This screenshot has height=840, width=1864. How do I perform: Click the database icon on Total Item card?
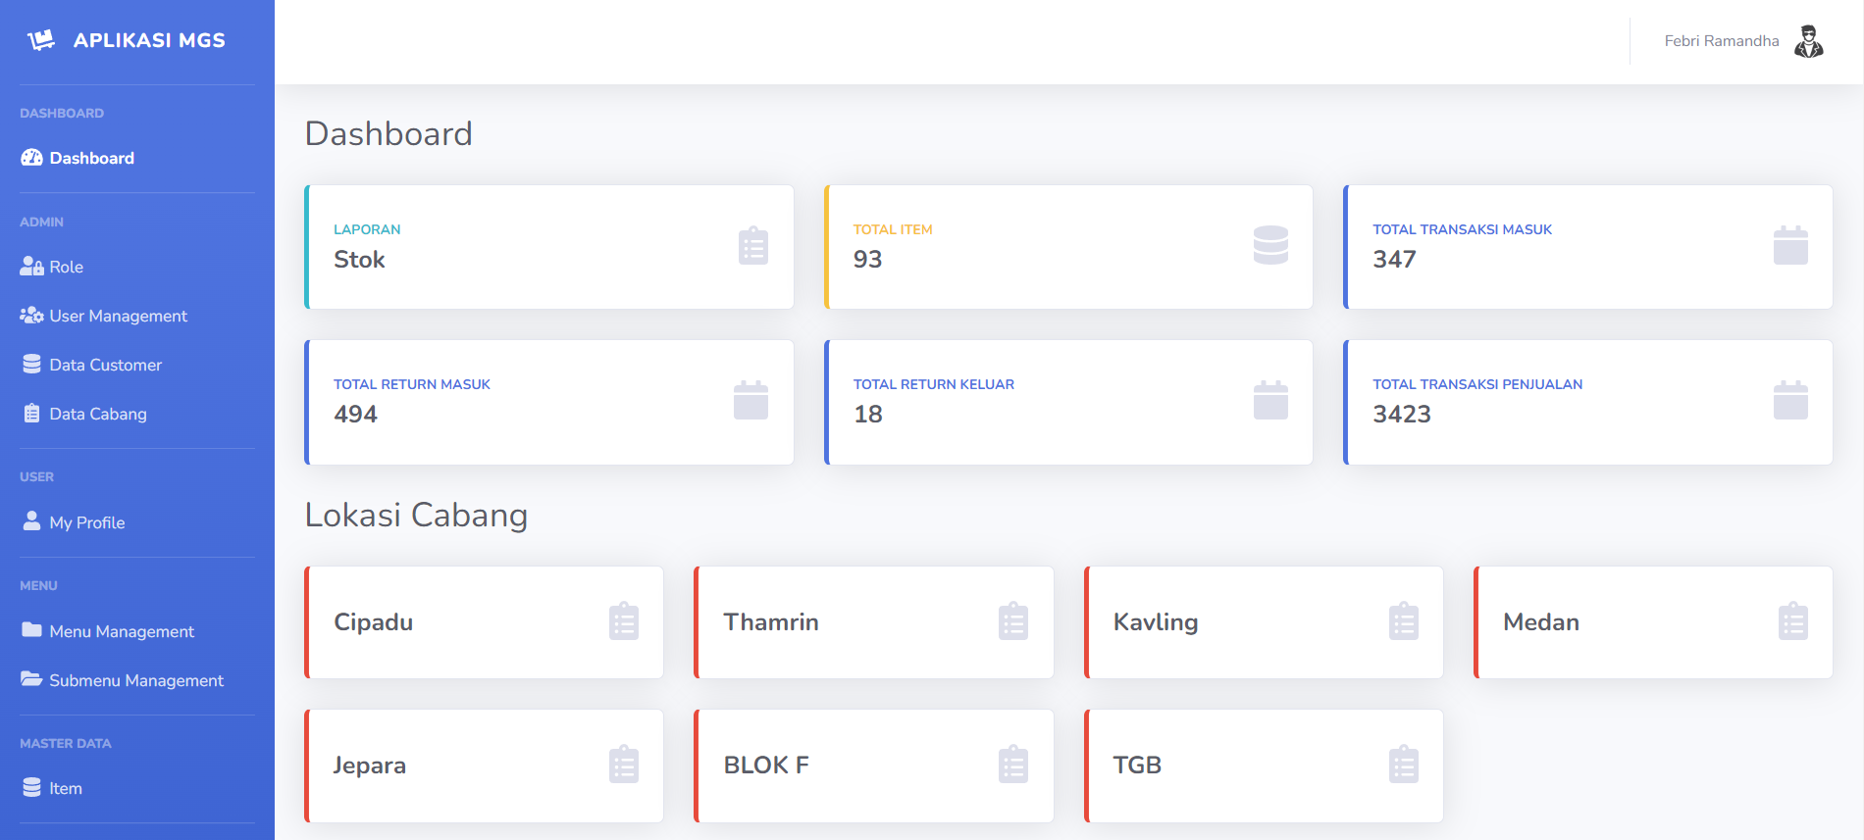pyautogui.click(x=1270, y=245)
